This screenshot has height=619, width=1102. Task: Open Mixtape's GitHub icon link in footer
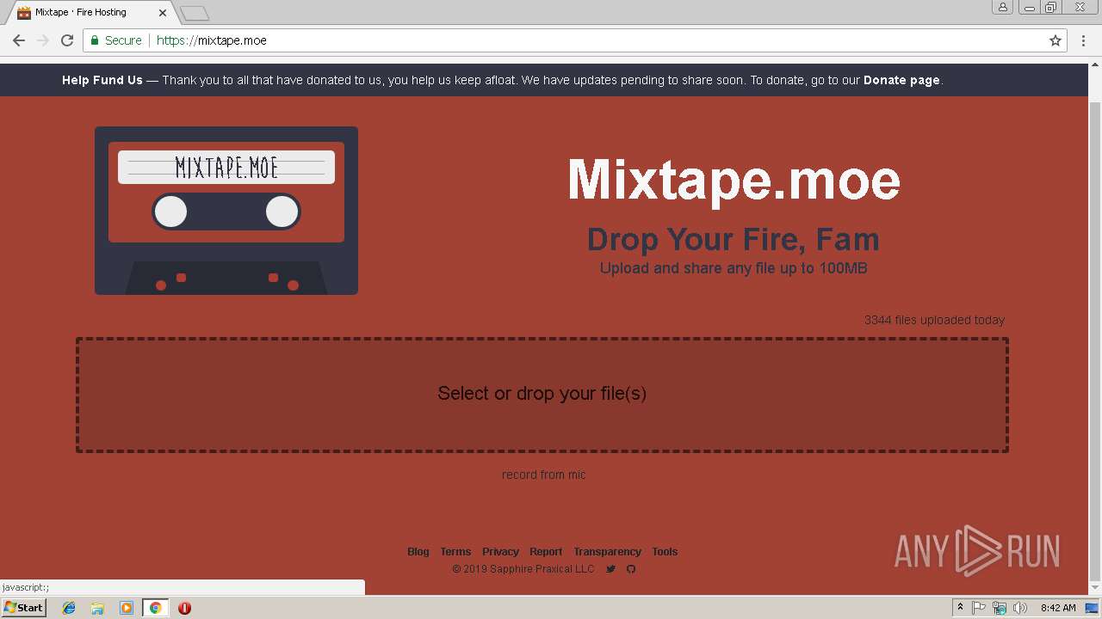click(x=631, y=569)
